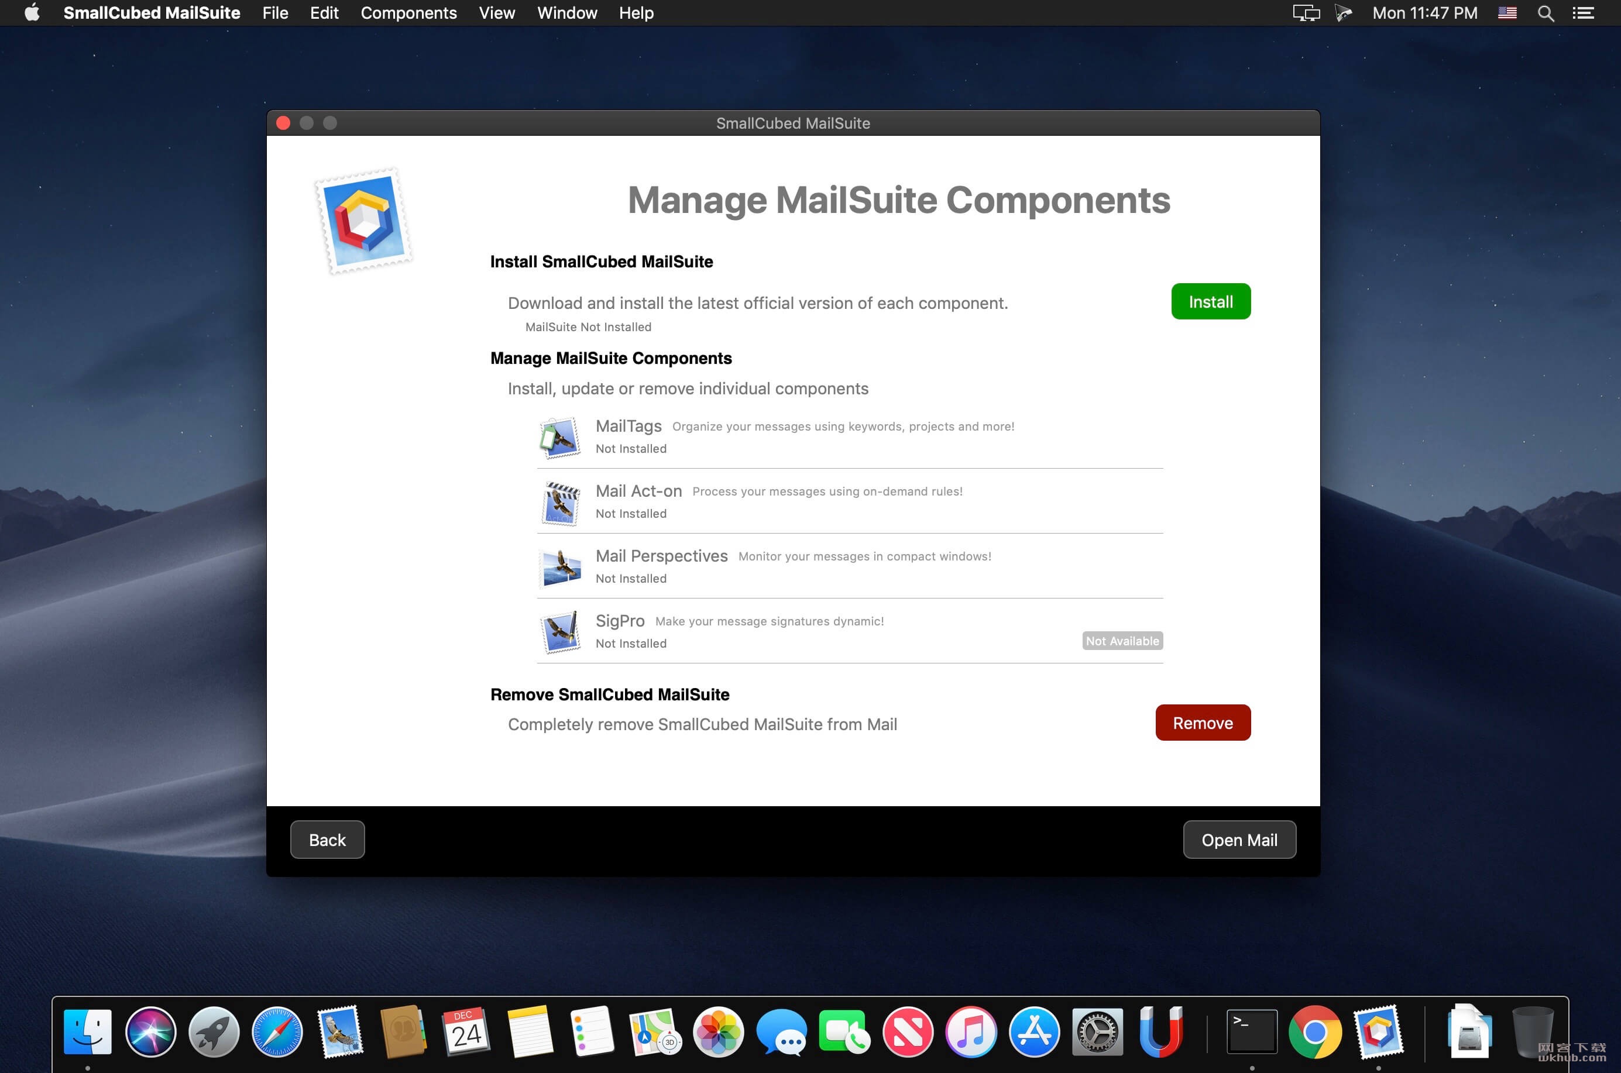Click the clock showing Mon 11:47 PM
1621x1073 pixels.
pyautogui.click(x=1424, y=13)
